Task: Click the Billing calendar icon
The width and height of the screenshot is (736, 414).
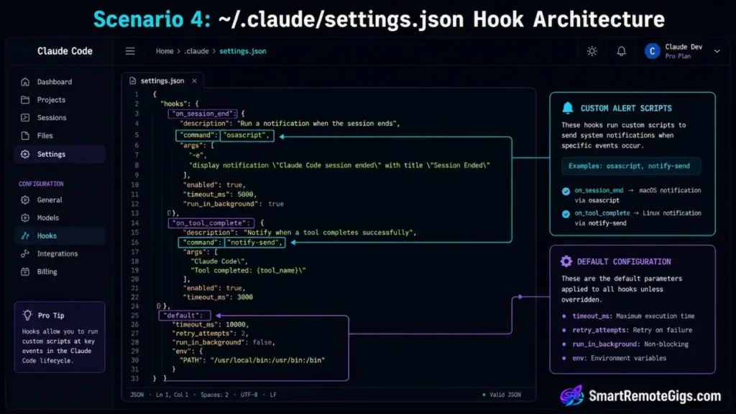Action: 25,272
